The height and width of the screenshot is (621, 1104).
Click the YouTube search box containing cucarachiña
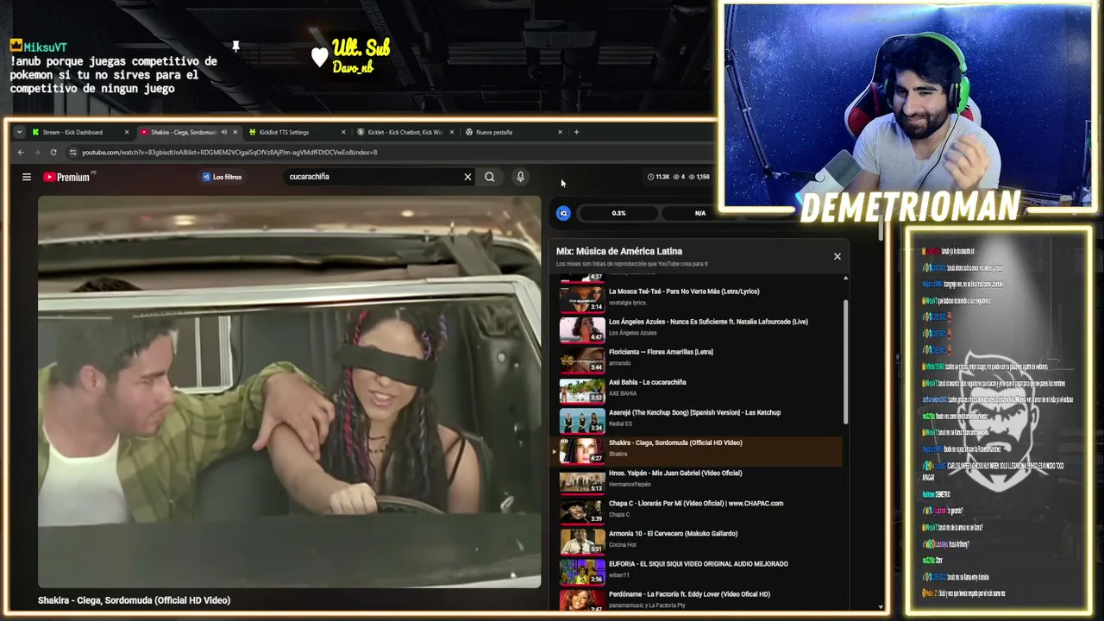click(373, 177)
